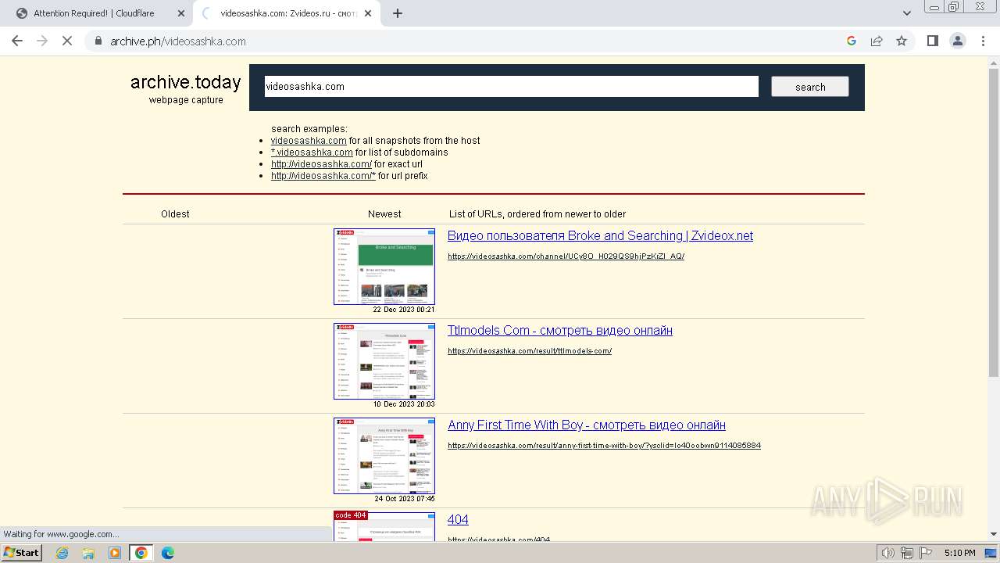Open Ttlmodels Com result title link
This screenshot has width=1000, height=563.
(x=559, y=331)
